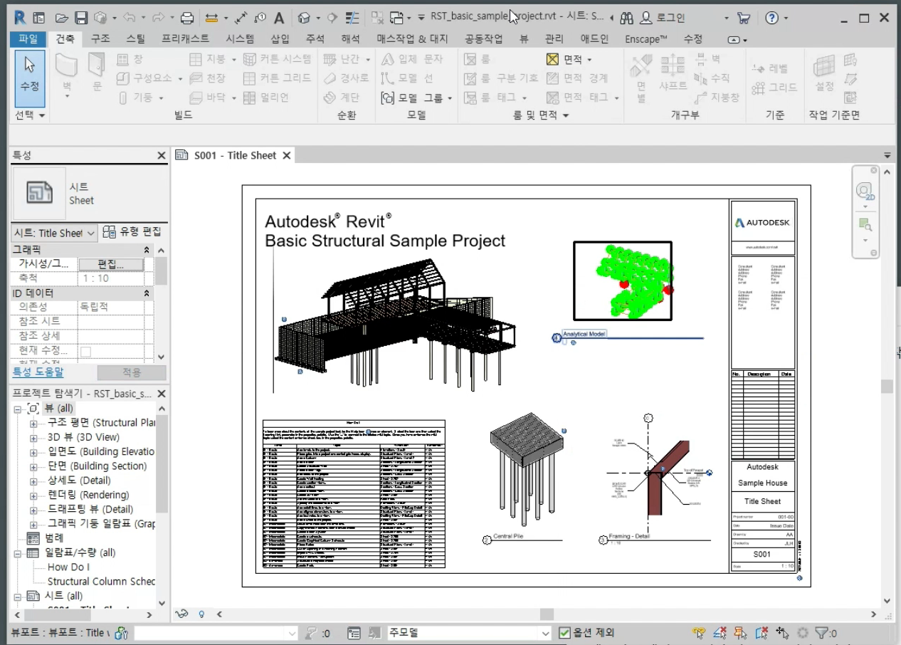Open the 시트: Title Sheet type selector dropdown
Screen dimensions: 901x645
54,233
